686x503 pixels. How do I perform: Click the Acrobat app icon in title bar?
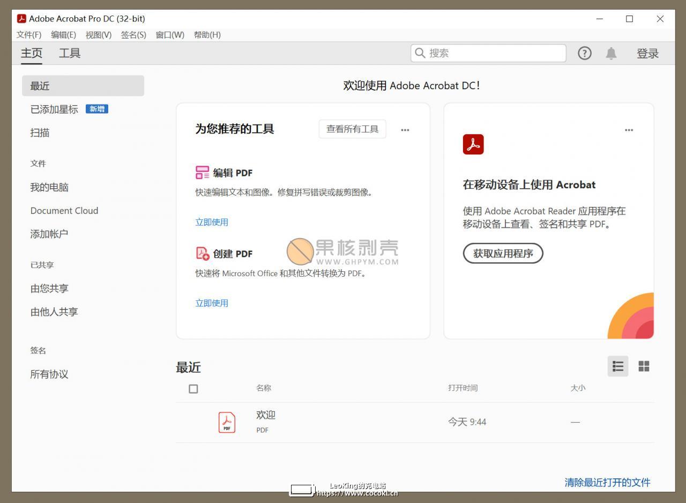(21, 19)
